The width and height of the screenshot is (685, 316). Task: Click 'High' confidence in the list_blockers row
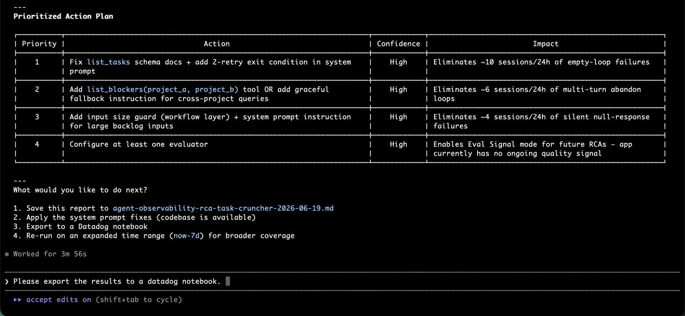398,90
